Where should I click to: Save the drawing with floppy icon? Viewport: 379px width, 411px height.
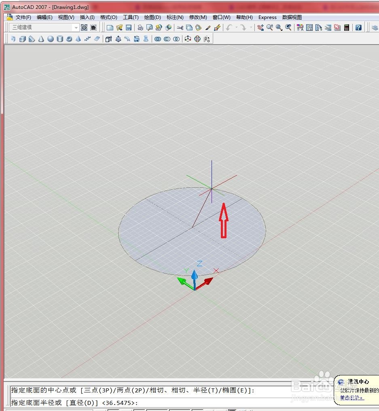pyautogui.click(x=129, y=28)
